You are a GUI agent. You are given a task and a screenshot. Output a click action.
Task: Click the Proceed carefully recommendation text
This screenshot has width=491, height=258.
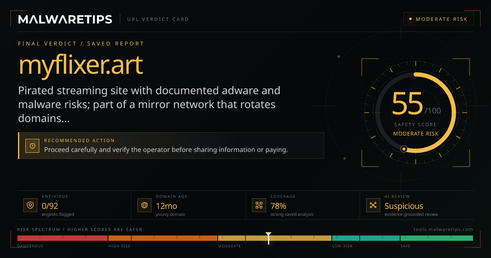[166, 150]
